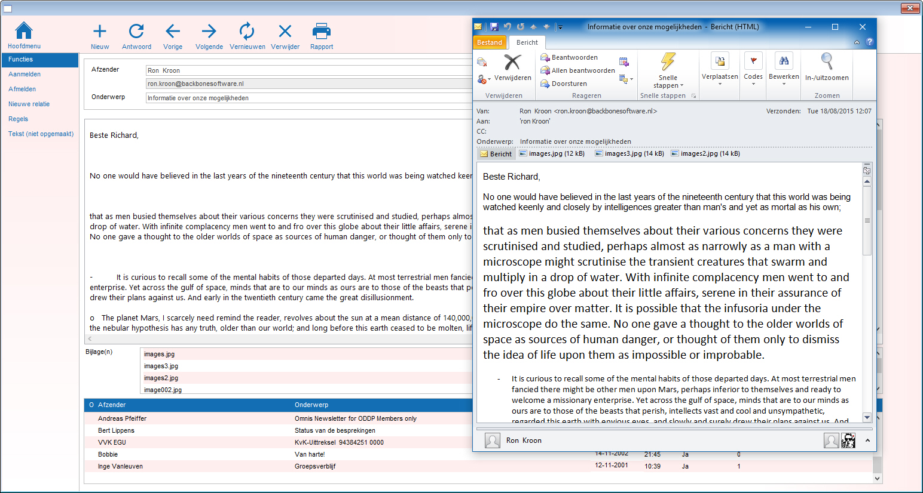Go to Hoofdmenu home icon
923x493 pixels.
point(24,30)
